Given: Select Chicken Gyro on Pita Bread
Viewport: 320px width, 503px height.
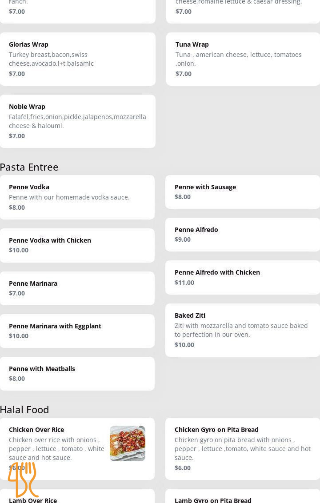Looking at the screenshot, I should (243, 448).
